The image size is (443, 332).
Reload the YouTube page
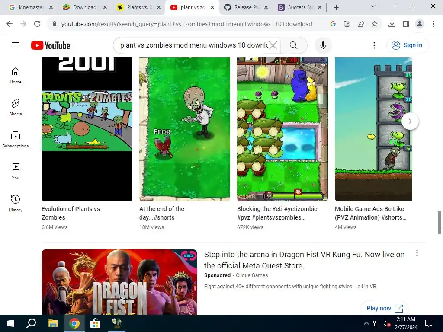click(x=37, y=24)
